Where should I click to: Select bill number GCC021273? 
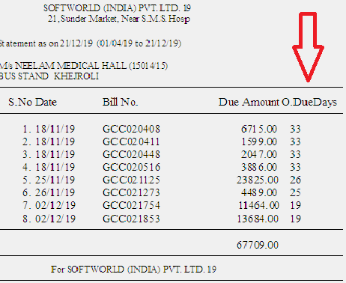(131, 192)
